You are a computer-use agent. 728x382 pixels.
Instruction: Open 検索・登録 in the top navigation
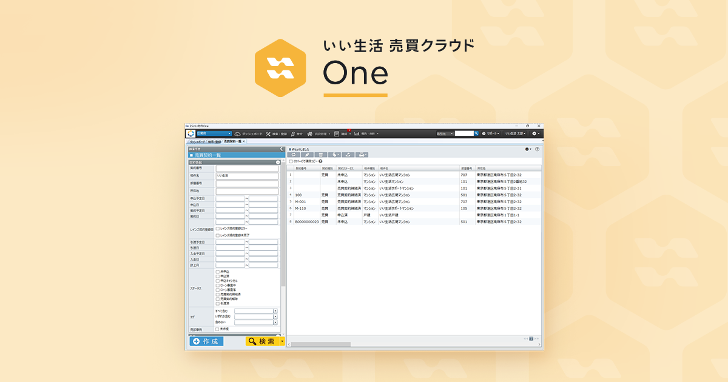[x=276, y=133]
